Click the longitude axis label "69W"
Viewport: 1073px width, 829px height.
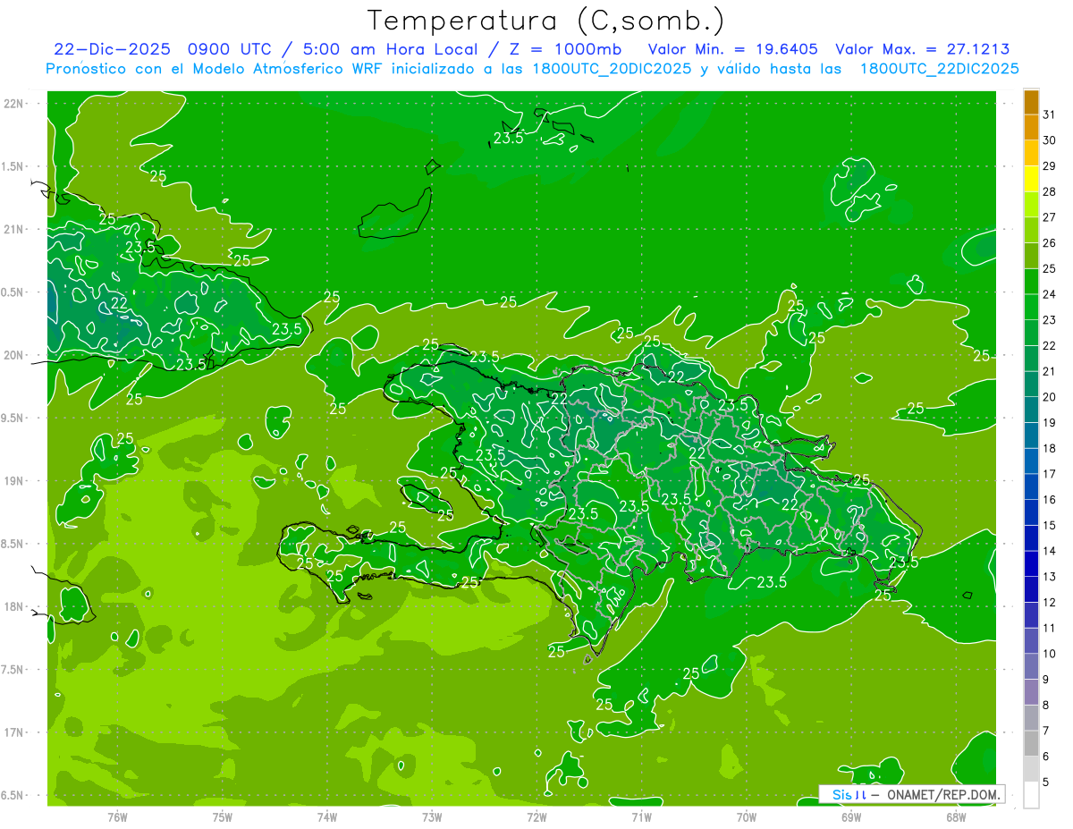(851, 816)
